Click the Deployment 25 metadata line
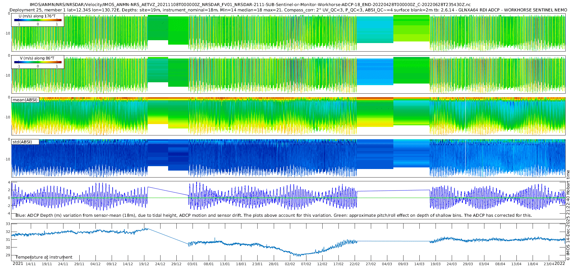This screenshot has height=269, width=571. pos(288,10)
